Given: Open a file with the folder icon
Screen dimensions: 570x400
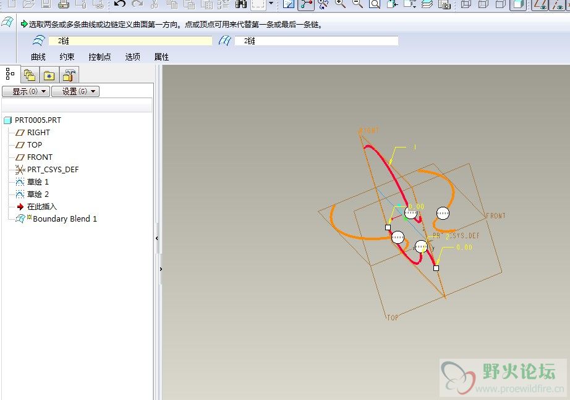Looking at the screenshot, I should [x=28, y=4].
